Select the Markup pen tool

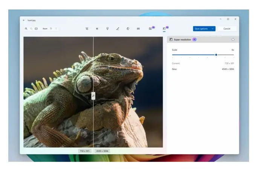coord(118,29)
